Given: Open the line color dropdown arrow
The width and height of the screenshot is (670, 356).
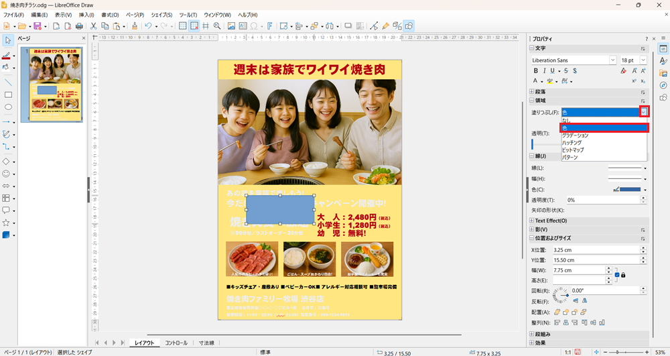Looking at the screenshot, I should coord(645,190).
